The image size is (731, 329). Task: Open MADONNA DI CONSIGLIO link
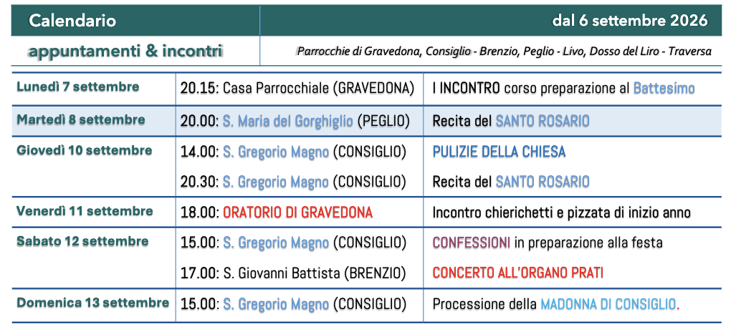(x=608, y=305)
